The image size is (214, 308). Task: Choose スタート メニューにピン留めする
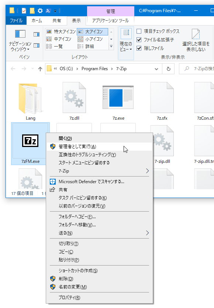[x=100, y=162]
